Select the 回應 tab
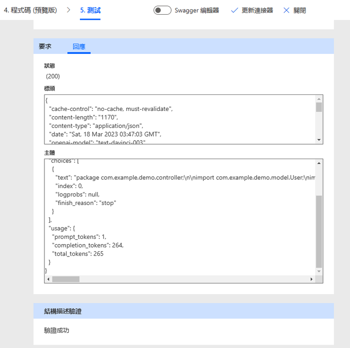The image size is (350, 348). pyautogui.click(x=79, y=46)
